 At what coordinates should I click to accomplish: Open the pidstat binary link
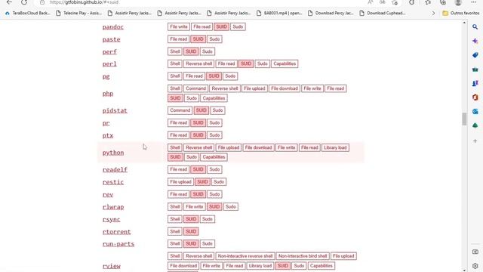pyautogui.click(x=115, y=111)
